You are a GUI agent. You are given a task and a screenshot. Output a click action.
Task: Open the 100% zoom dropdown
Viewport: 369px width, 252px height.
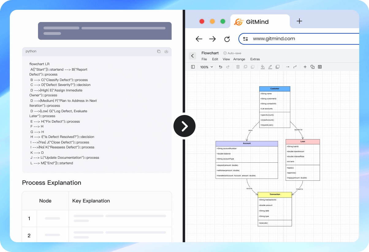207,67
